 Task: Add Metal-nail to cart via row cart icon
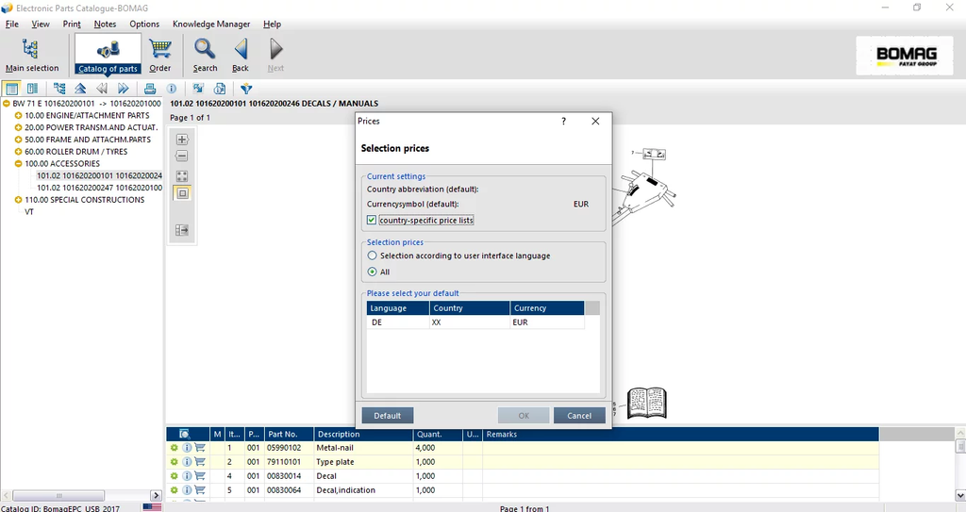[200, 448]
